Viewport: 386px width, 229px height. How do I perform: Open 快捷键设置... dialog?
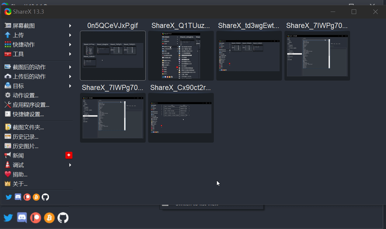point(38,114)
